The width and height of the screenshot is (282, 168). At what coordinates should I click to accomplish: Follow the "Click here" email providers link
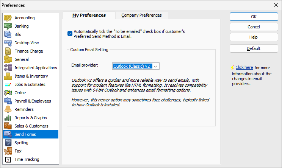pyautogui.click(x=244, y=67)
